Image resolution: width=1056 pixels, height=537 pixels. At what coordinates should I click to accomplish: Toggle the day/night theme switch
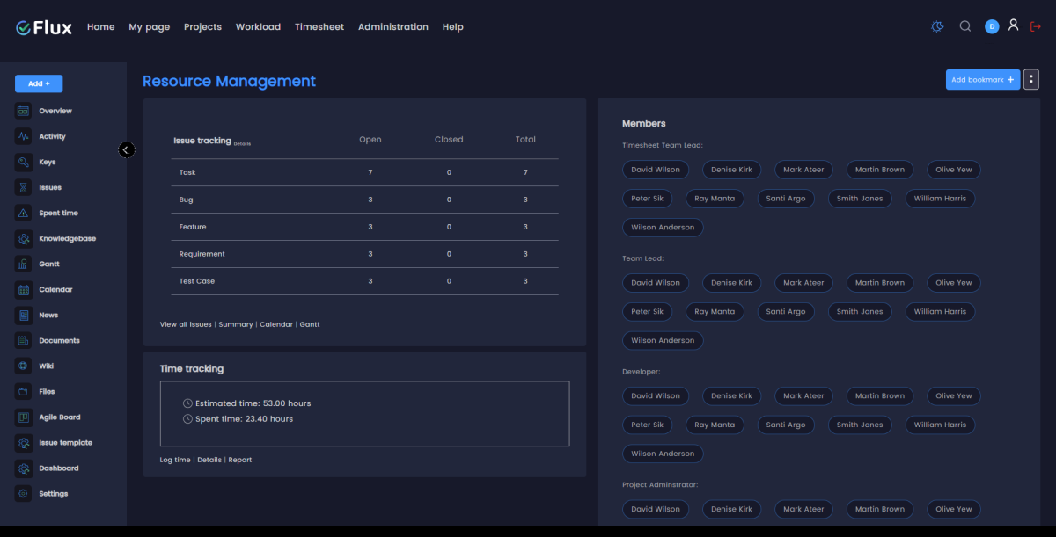coord(936,26)
